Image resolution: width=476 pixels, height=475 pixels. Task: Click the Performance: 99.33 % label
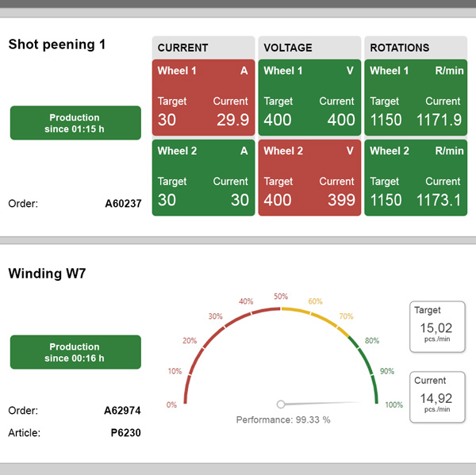[283, 419]
